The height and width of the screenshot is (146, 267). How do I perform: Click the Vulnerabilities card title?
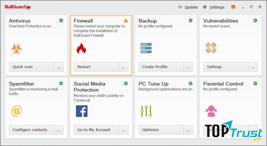(221, 21)
